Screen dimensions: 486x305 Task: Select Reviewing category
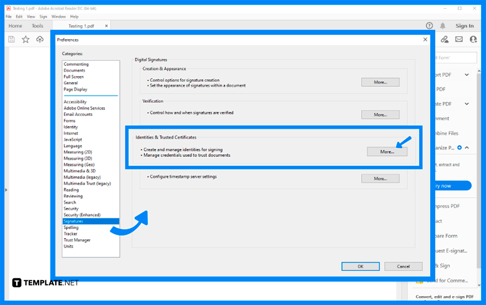click(x=73, y=196)
